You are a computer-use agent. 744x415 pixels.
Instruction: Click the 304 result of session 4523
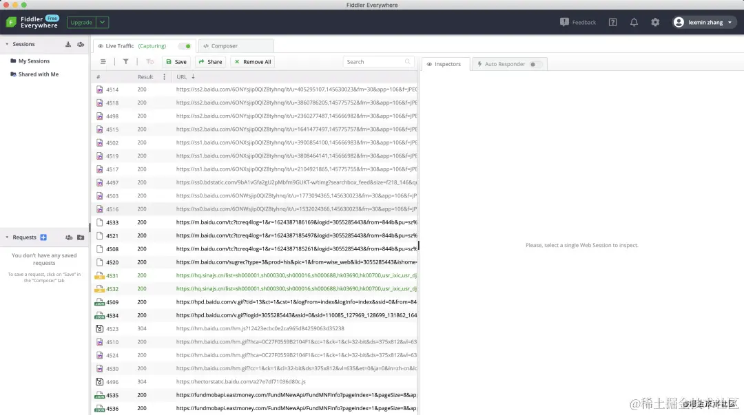pyautogui.click(x=142, y=328)
